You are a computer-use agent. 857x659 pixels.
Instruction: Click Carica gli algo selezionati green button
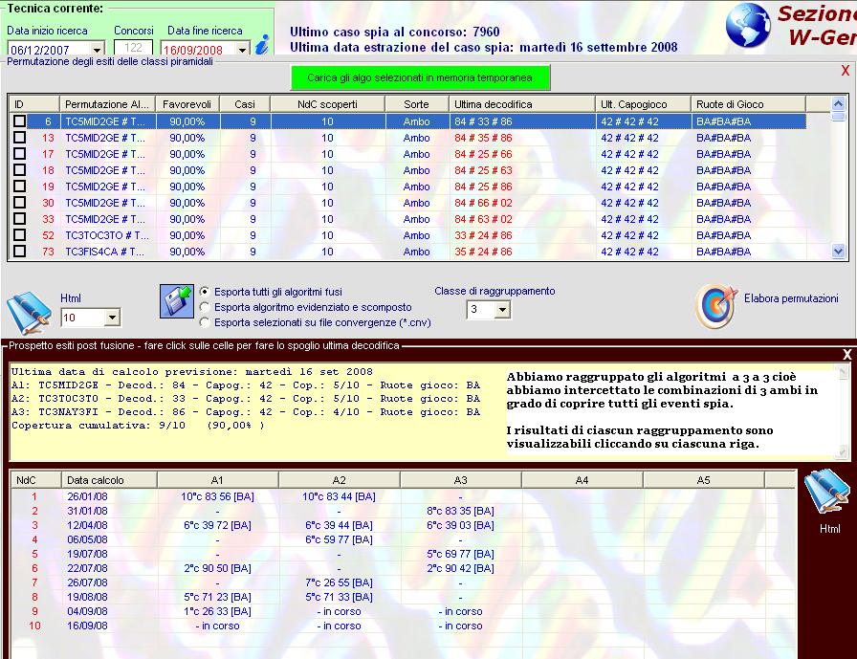[420, 77]
